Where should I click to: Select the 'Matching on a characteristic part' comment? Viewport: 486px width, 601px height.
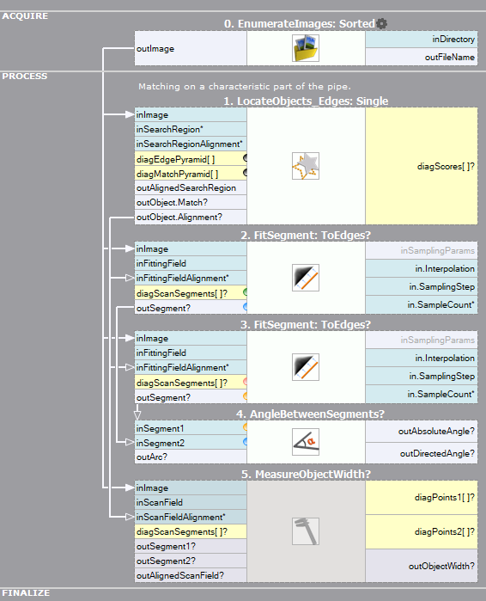pos(245,87)
